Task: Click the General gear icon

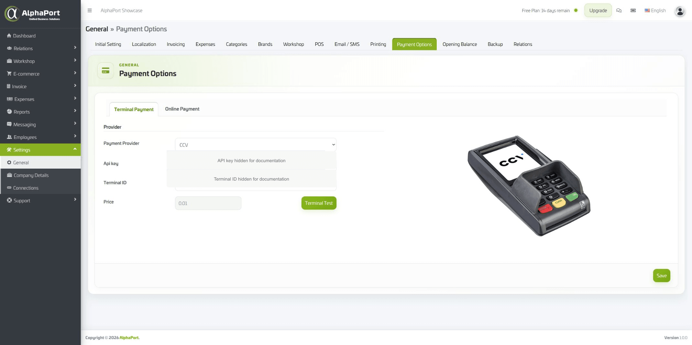Action: 9,162
